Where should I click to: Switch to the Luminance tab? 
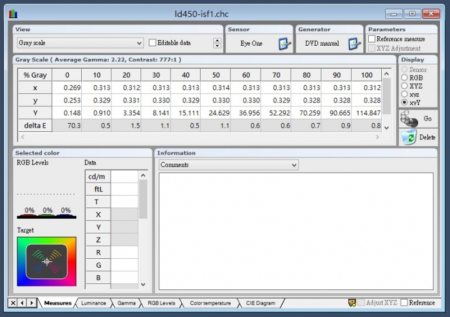click(x=93, y=303)
